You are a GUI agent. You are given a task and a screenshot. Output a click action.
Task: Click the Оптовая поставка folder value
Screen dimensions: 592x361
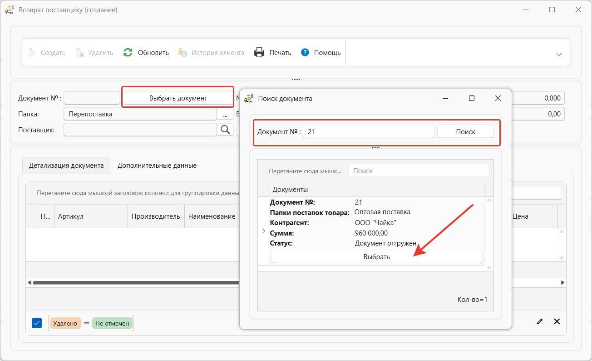point(382,212)
